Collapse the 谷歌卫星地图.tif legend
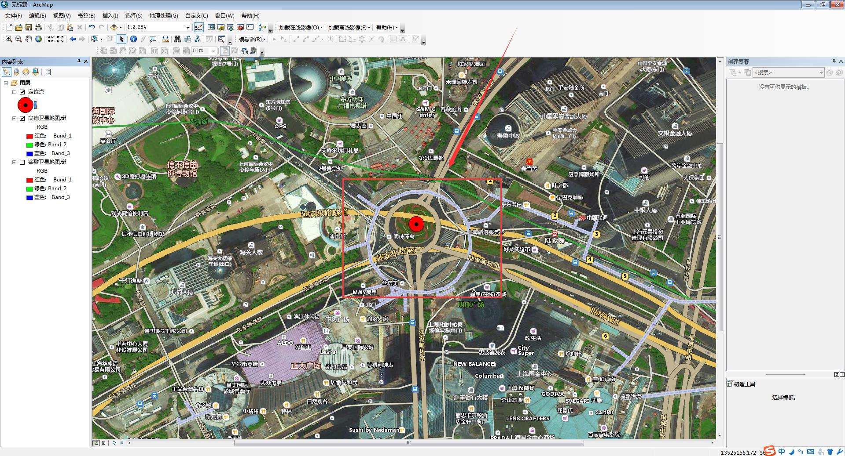 (x=14, y=162)
